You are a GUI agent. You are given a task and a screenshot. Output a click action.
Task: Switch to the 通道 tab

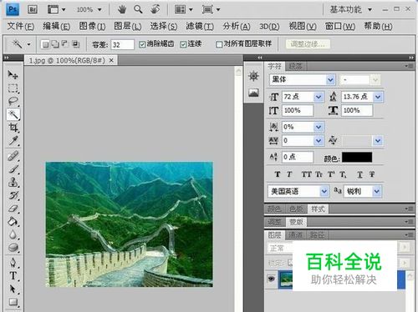click(295, 235)
